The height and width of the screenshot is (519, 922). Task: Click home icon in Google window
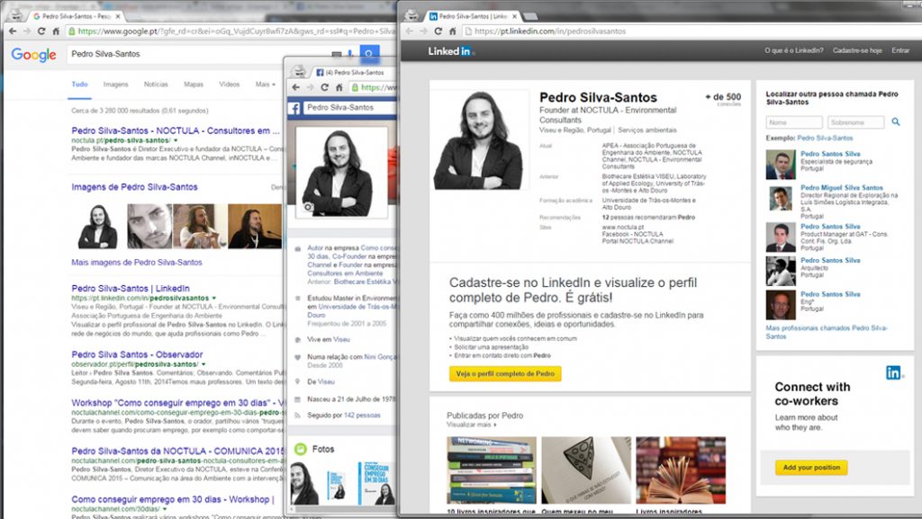point(56,31)
